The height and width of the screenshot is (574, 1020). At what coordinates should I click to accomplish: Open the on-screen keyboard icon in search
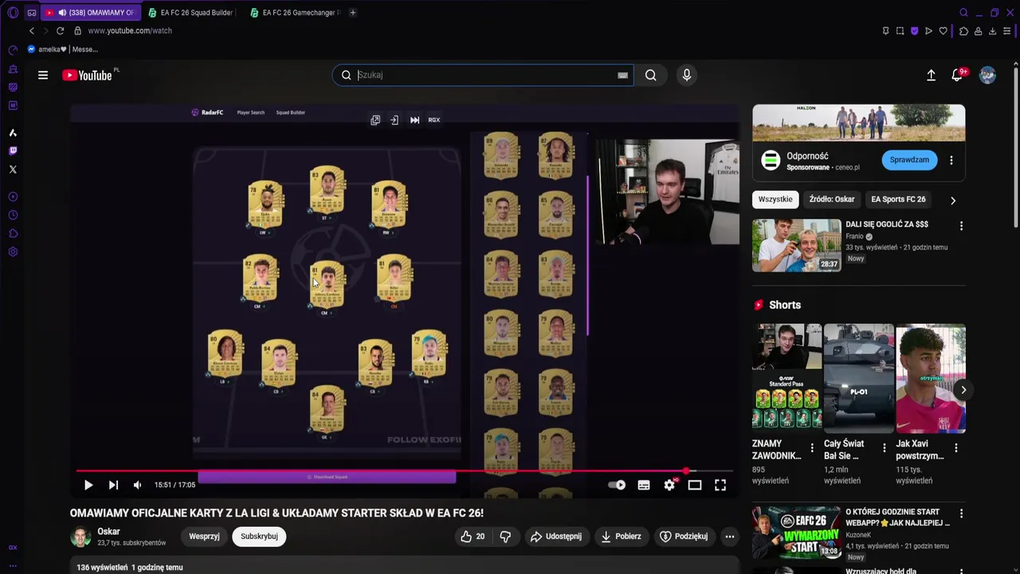[622, 75]
